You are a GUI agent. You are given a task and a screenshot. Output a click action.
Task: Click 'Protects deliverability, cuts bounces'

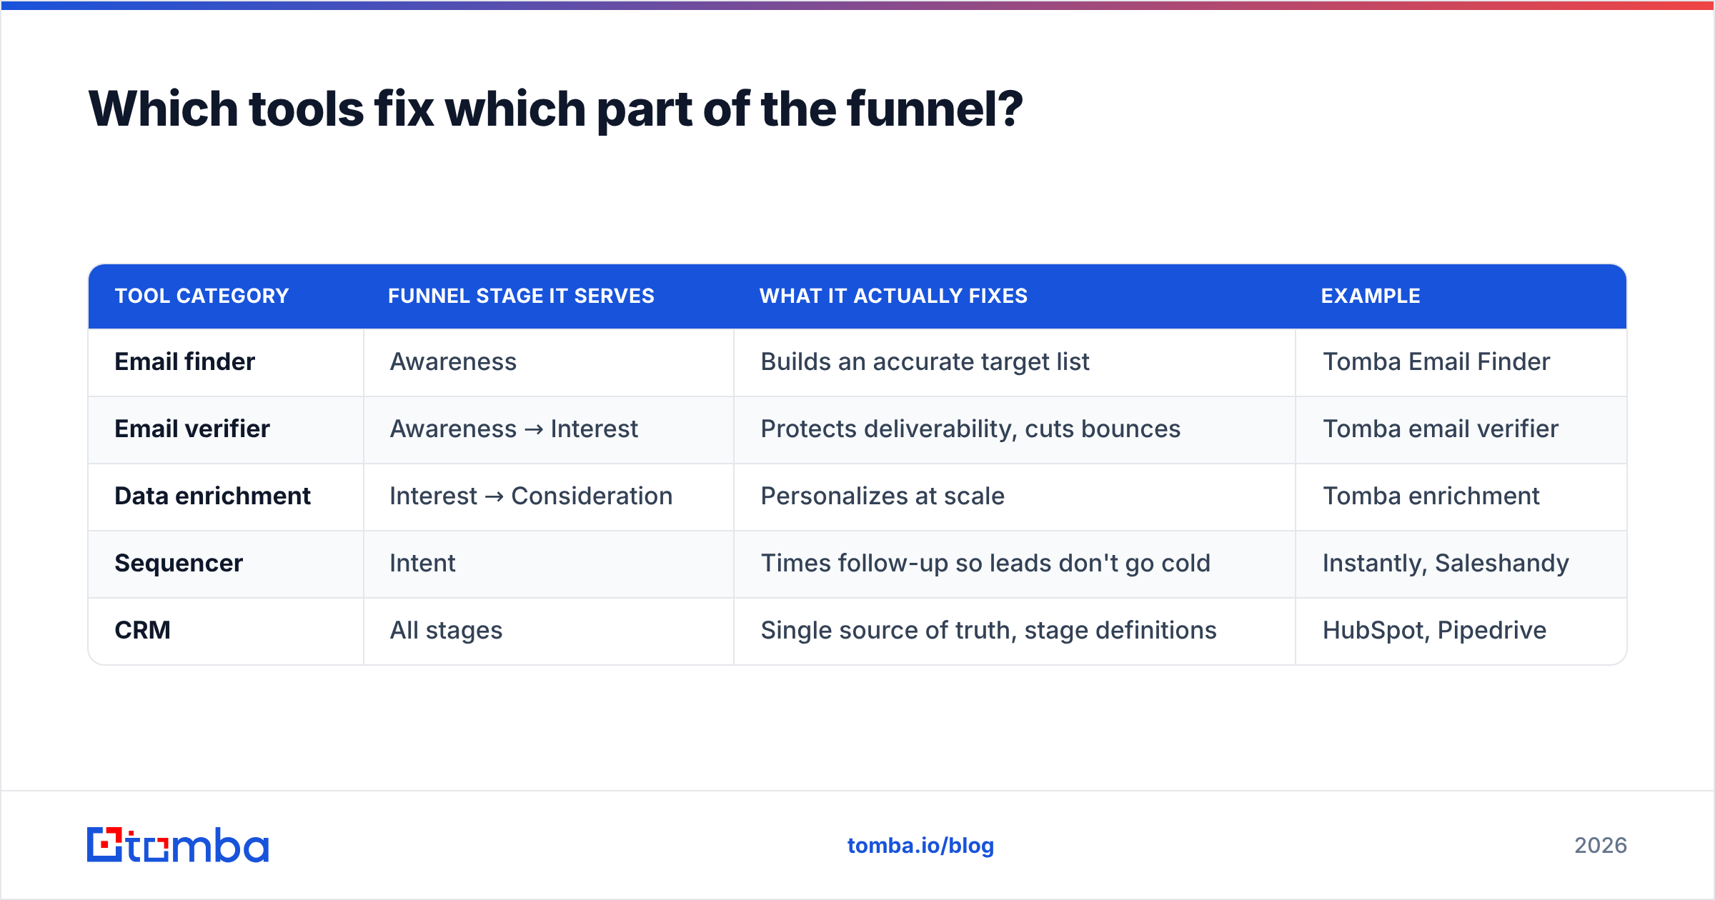point(970,429)
